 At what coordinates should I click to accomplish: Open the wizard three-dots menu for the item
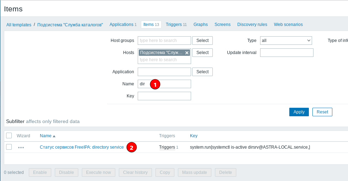coord(21,147)
